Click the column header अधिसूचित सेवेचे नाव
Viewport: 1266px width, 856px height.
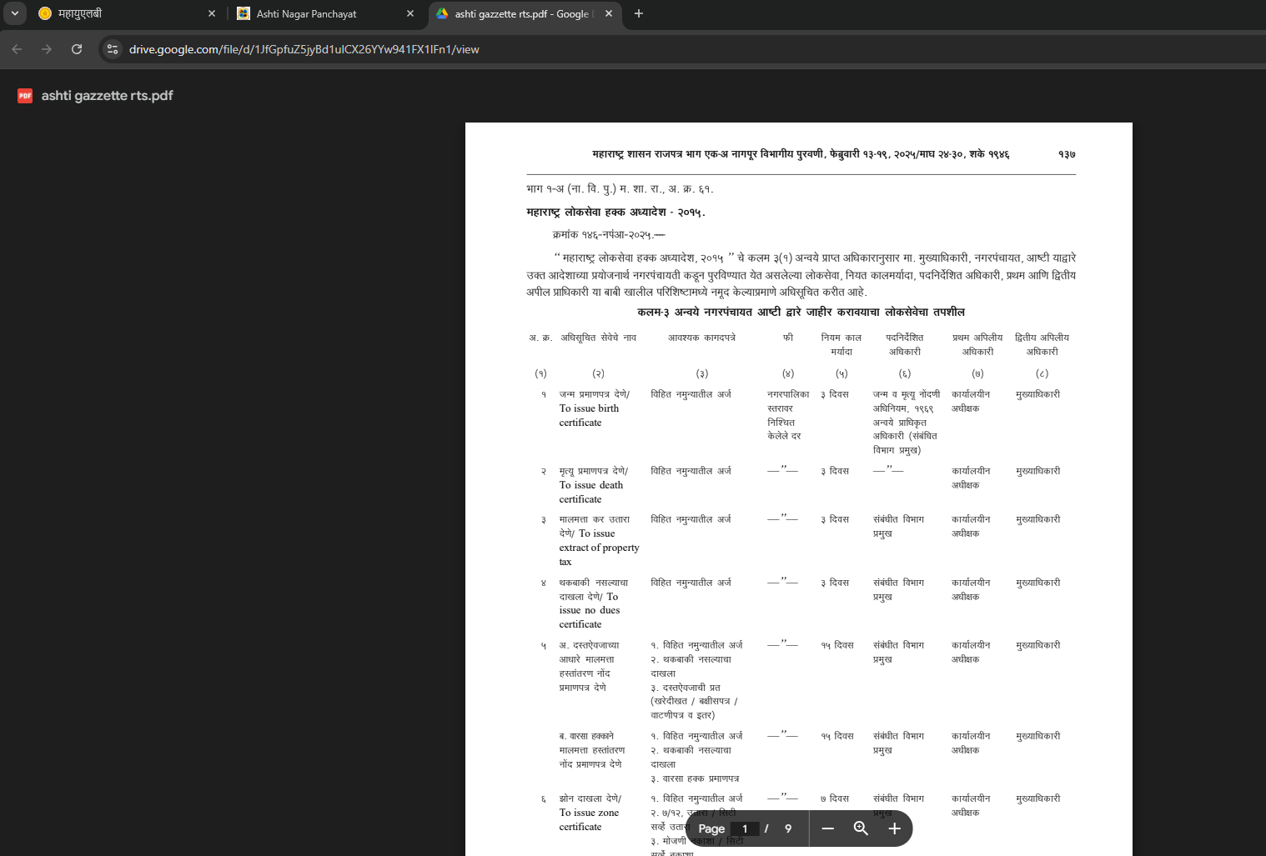(598, 338)
